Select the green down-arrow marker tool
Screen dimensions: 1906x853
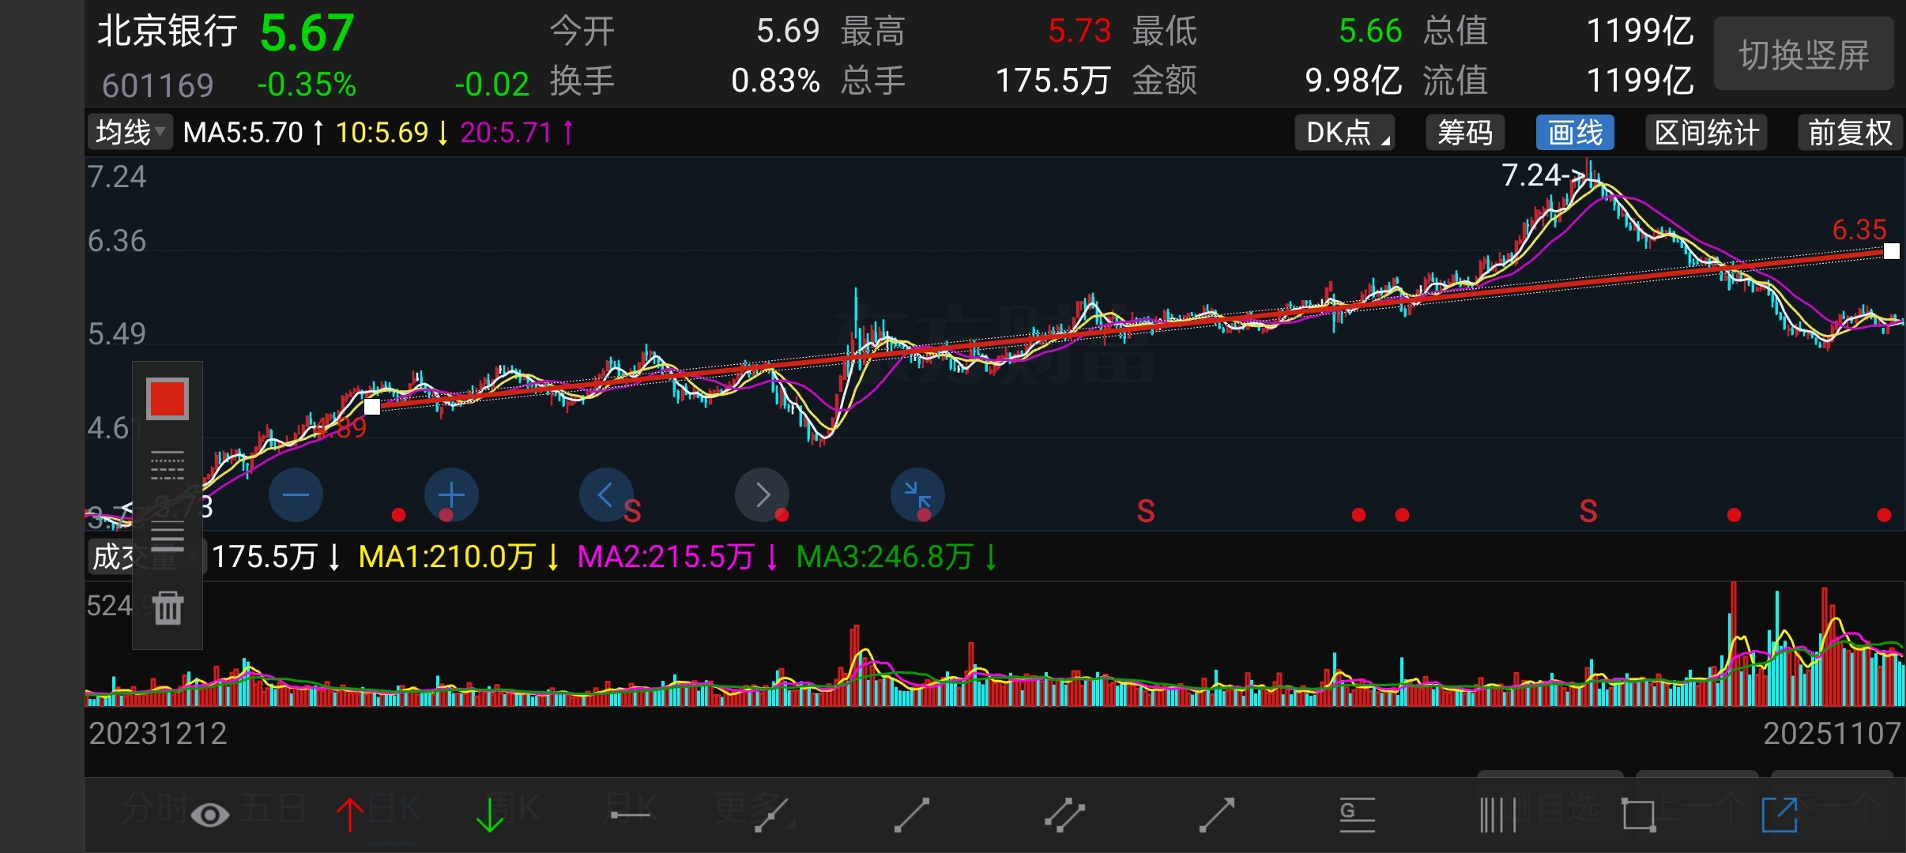coord(490,814)
